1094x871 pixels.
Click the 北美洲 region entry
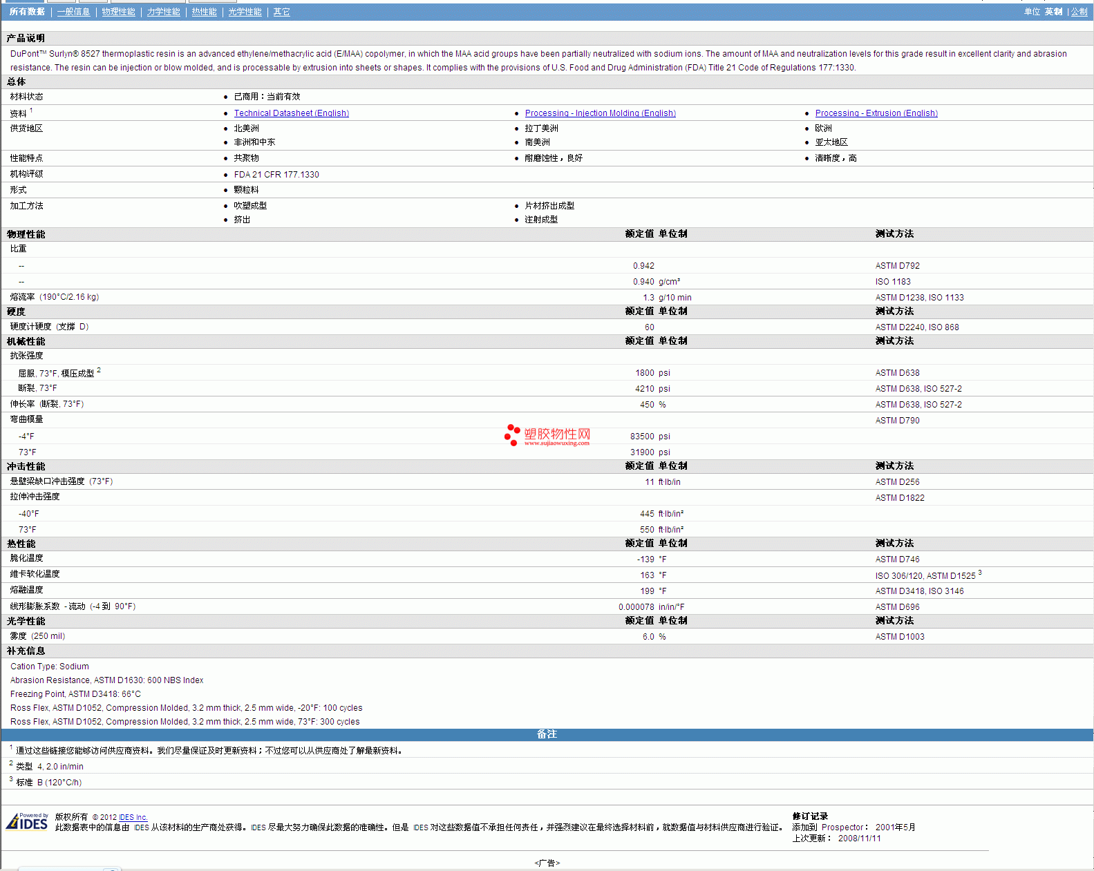tap(246, 128)
